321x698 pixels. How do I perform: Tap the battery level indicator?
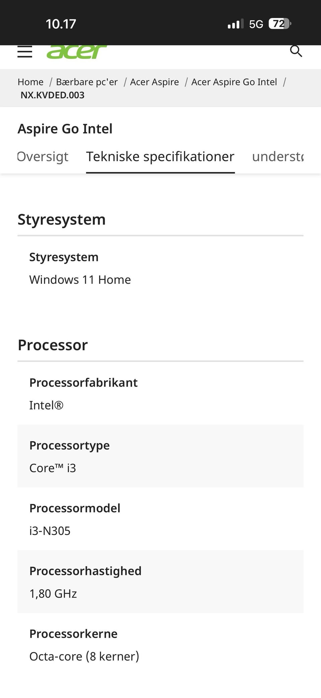coord(280,24)
